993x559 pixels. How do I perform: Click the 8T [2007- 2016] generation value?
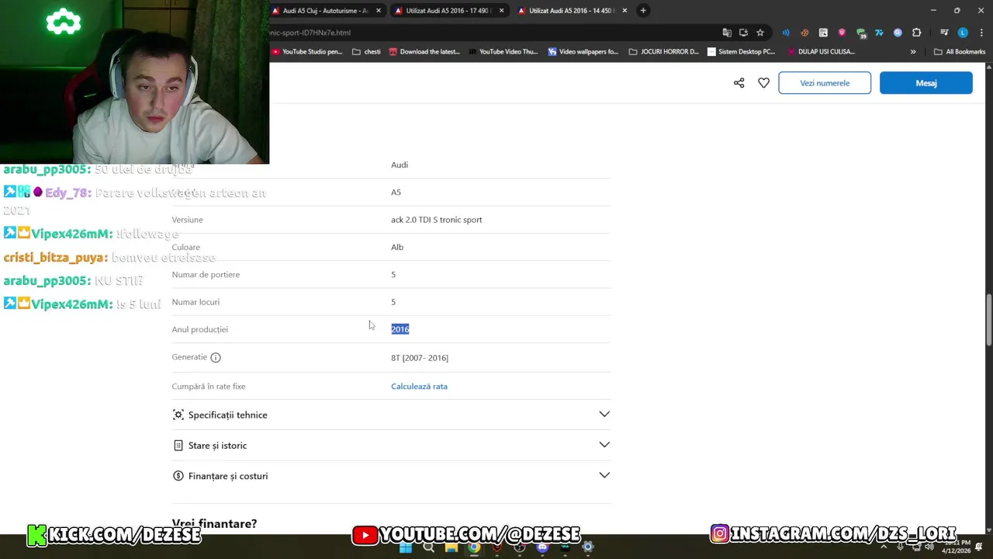[420, 358]
